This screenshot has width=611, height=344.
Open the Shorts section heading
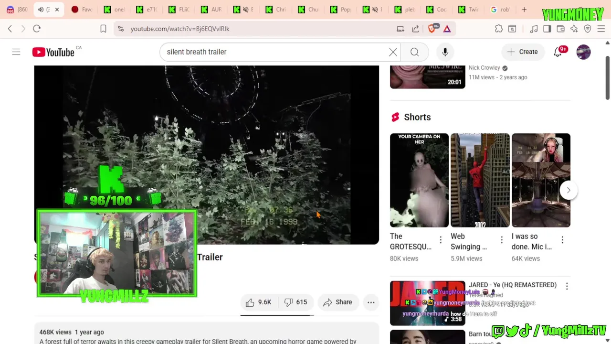coord(417,117)
